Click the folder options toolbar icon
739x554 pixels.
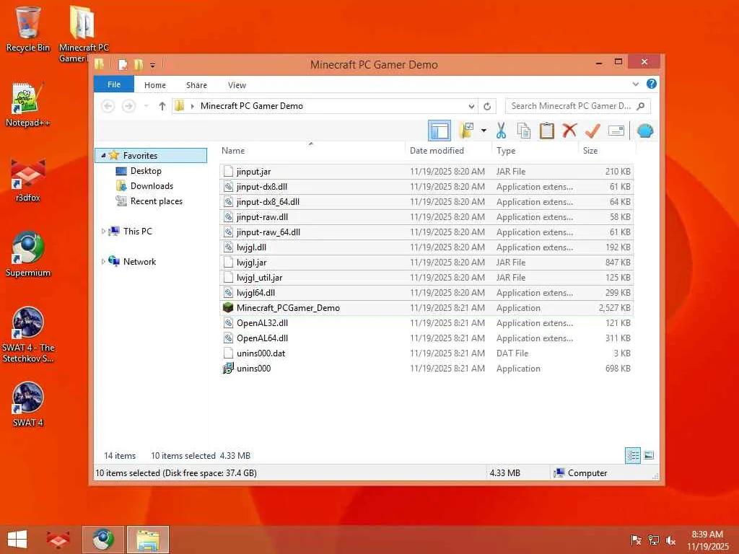[x=467, y=131]
